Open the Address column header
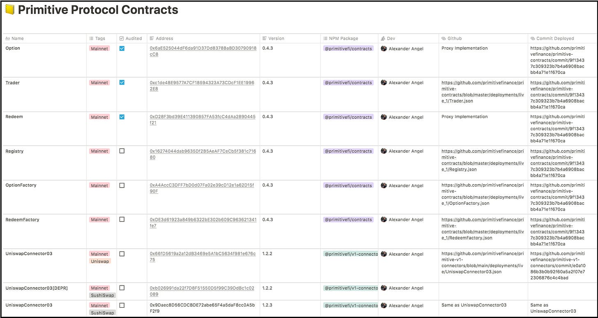The image size is (598, 318). [x=203, y=38]
